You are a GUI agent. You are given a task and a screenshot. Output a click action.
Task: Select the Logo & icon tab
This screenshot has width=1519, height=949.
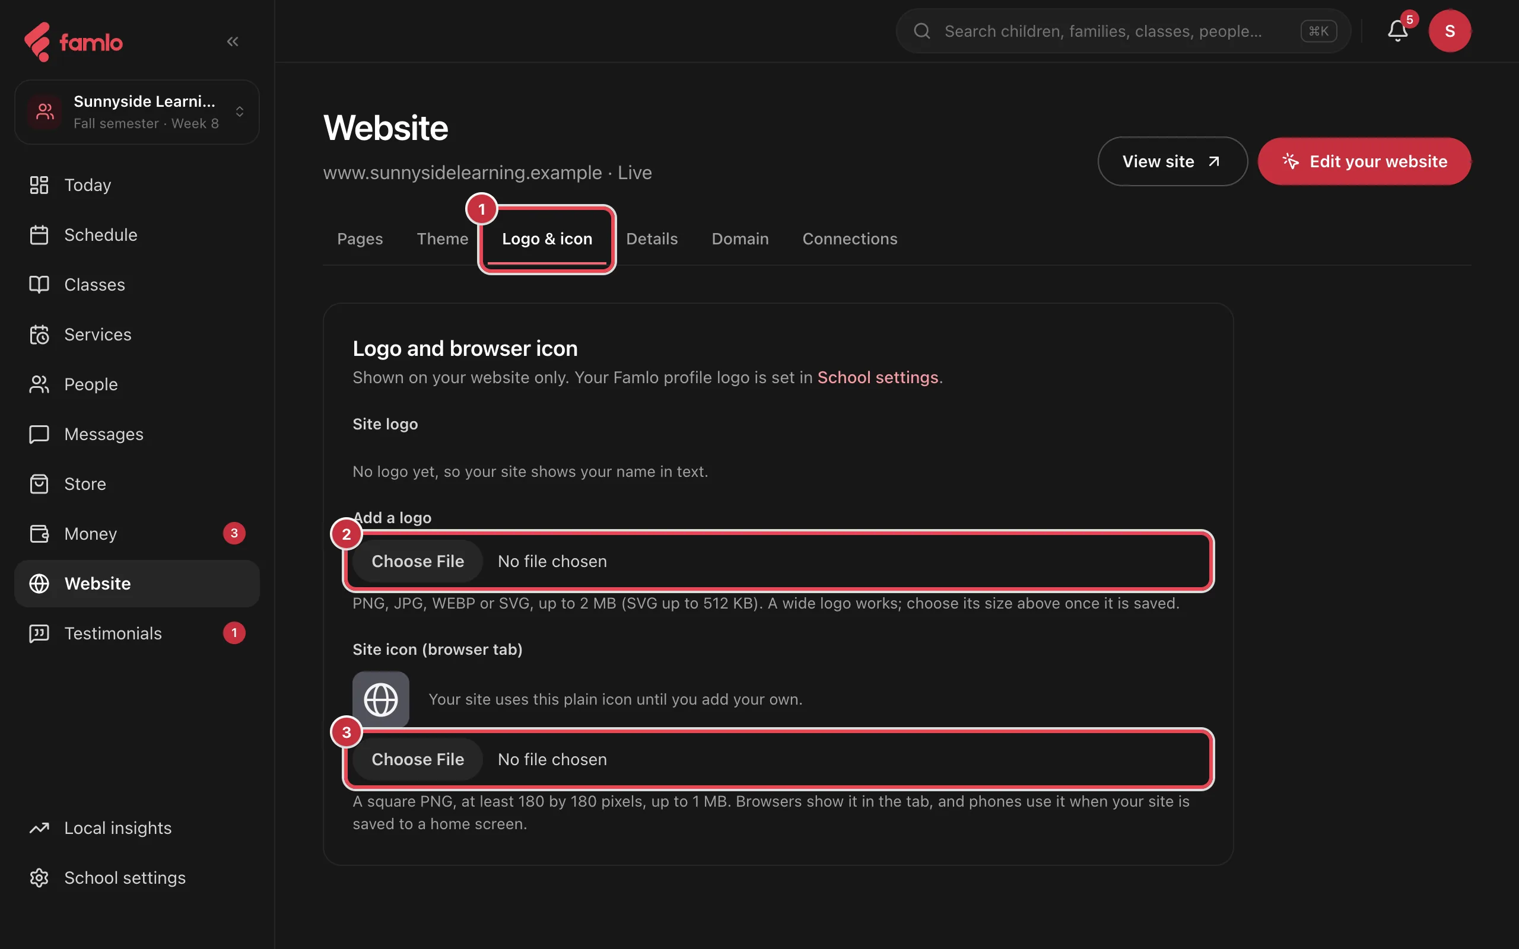point(546,239)
